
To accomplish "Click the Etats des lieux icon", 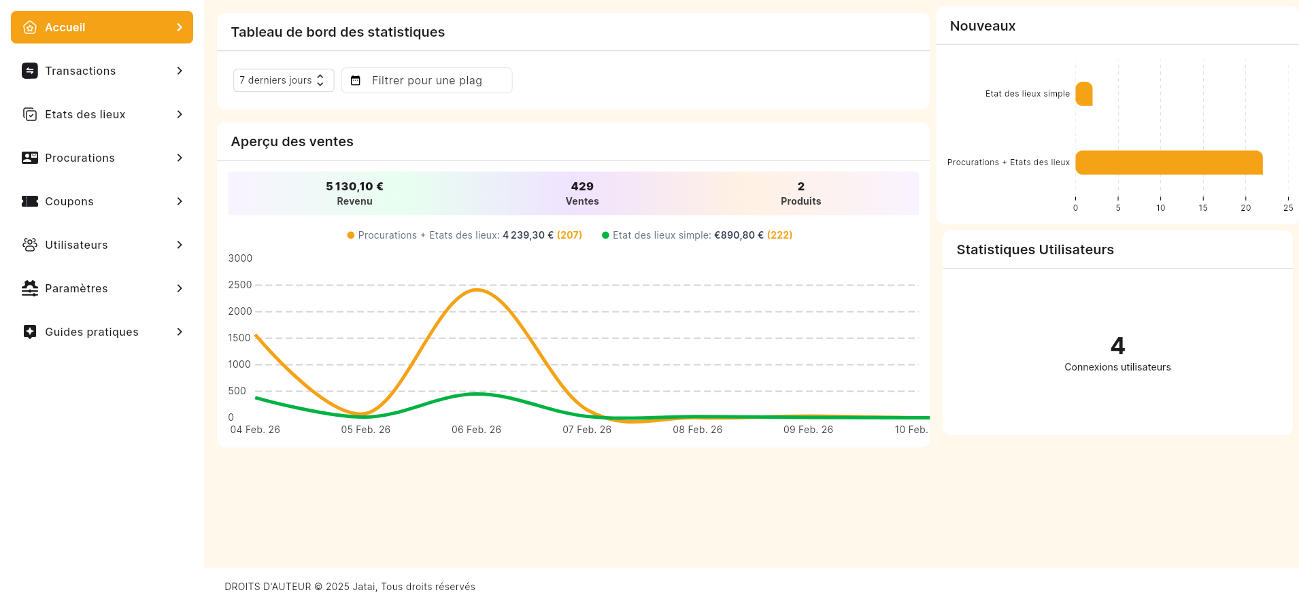I will (30, 114).
